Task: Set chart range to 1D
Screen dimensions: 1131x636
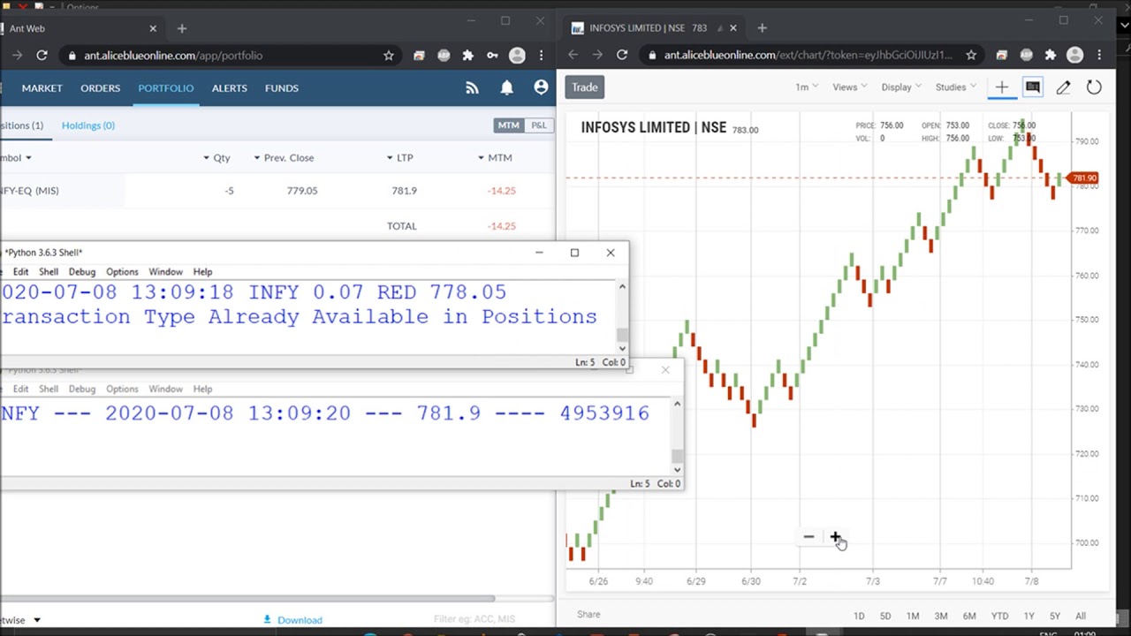Action: click(859, 616)
